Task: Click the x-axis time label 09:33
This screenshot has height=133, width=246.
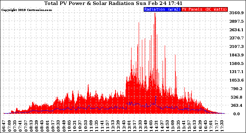Action: 58,126
